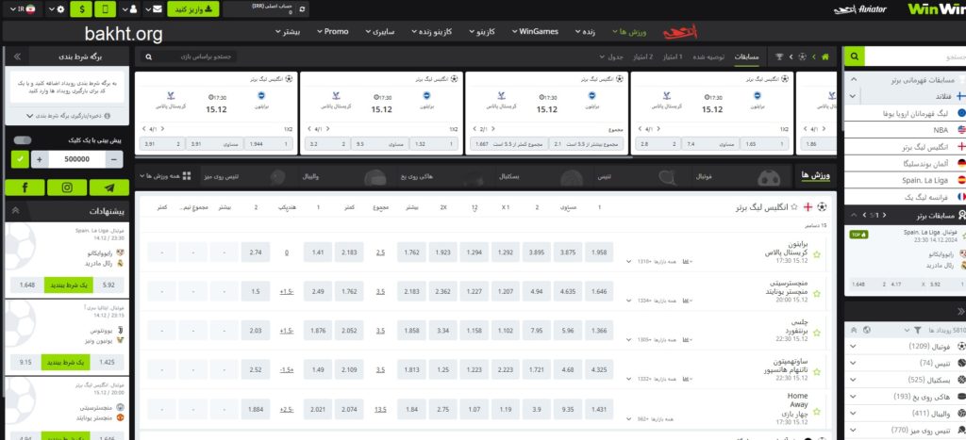The width and height of the screenshot is (966, 440).
Task: Collapse the پیشنهادات offers panel
Action: click(x=15, y=210)
